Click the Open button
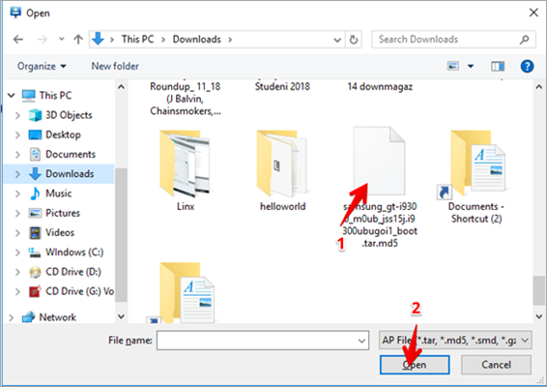Image resolution: width=547 pixels, height=387 pixels. point(415,365)
